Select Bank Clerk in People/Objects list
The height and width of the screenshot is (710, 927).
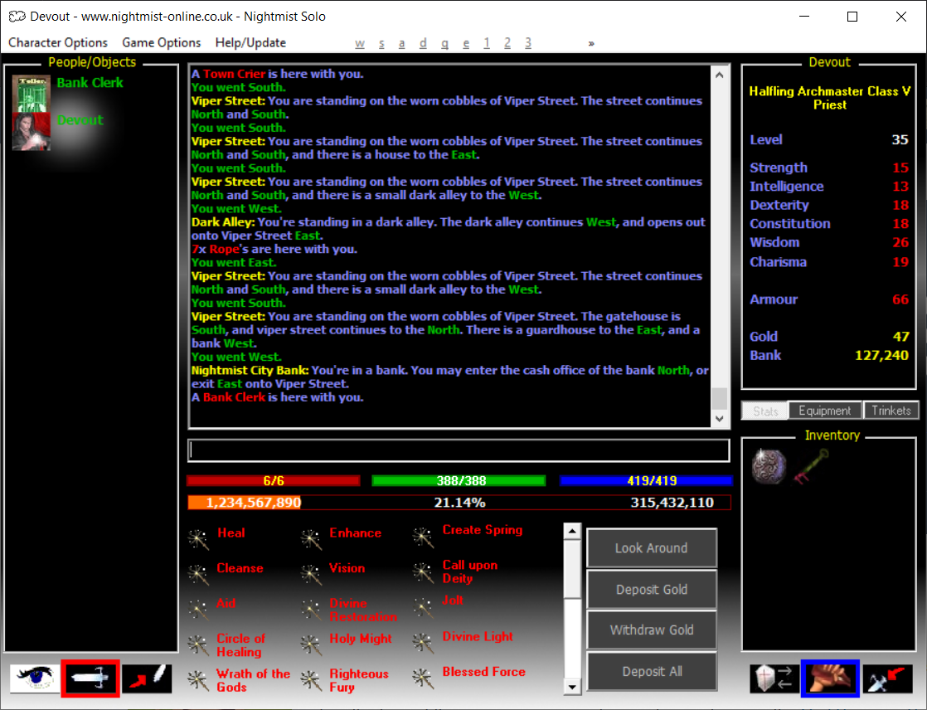pyautogui.click(x=90, y=83)
